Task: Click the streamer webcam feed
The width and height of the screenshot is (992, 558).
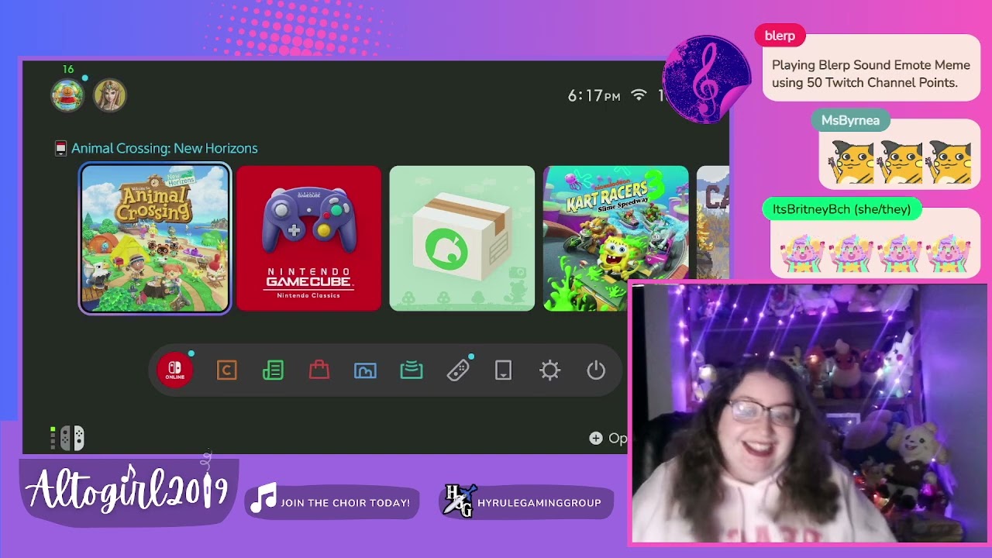Action: [808, 415]
